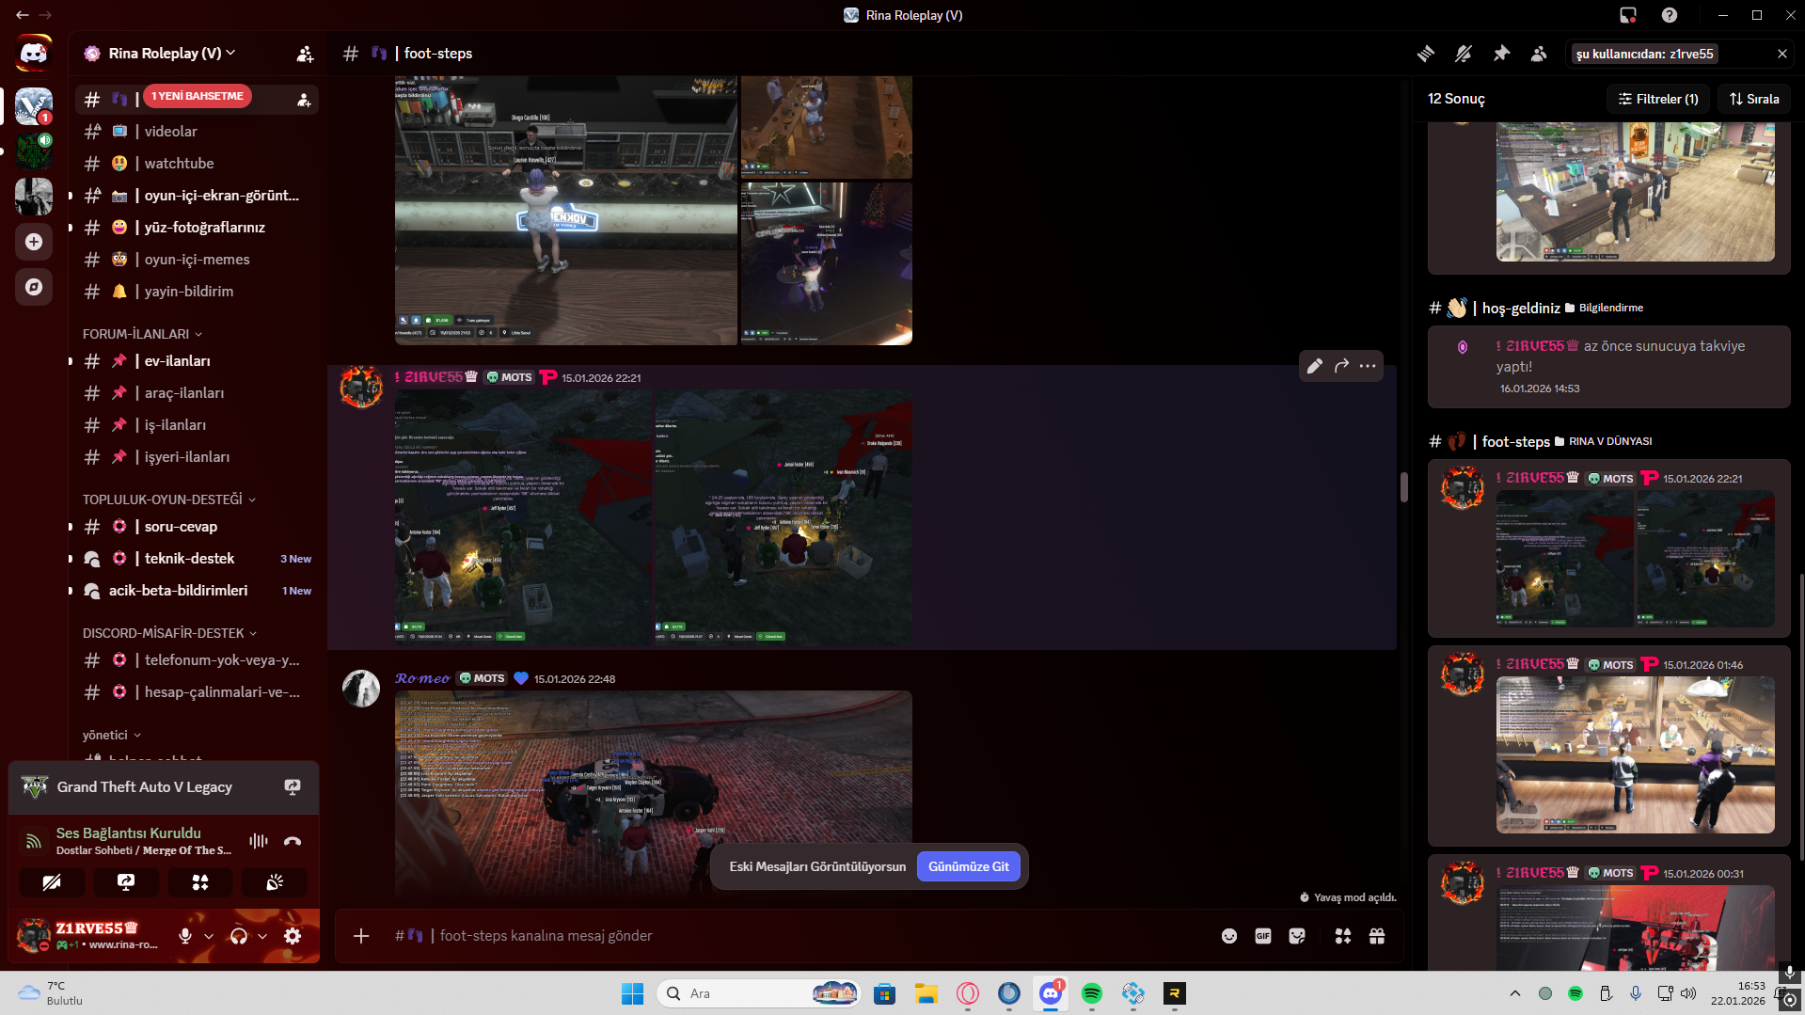This screenshot has height=1015, width=1805.
Task: Toggle noise suppression in voice panel
Action: click(259, 841)
